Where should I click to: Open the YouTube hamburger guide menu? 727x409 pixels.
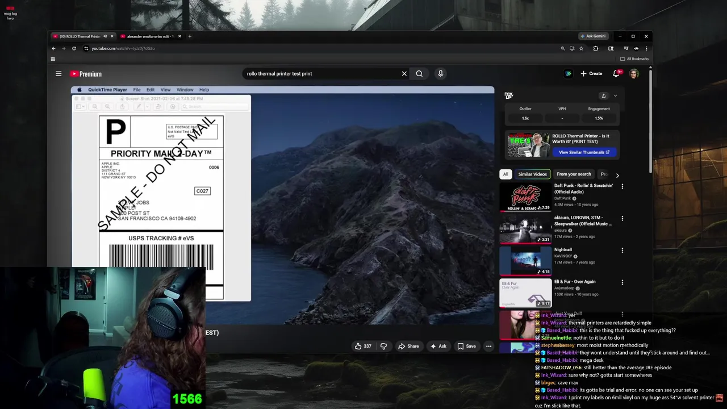tap(59, 74)
